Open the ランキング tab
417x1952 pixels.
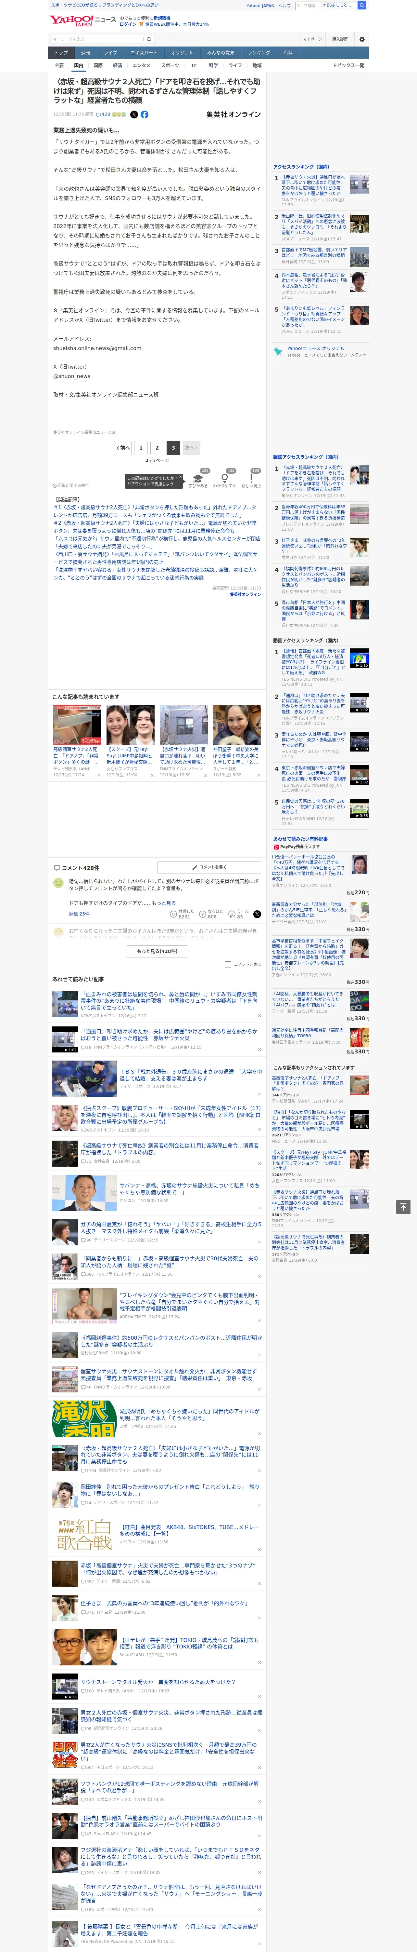259,53
